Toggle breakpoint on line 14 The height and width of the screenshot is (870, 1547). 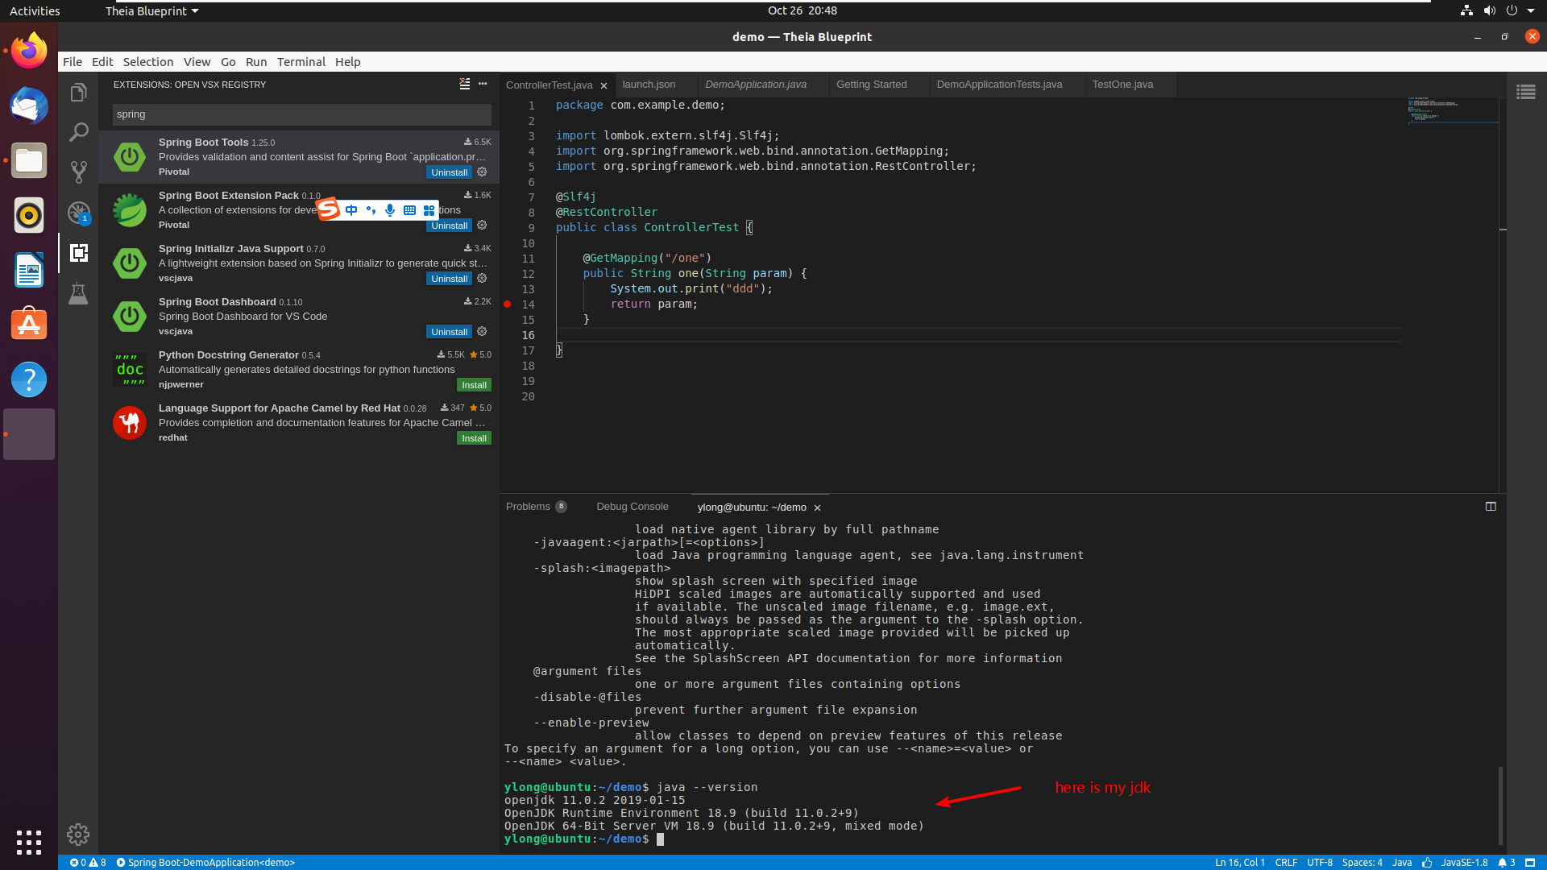[x=508, y=304]
